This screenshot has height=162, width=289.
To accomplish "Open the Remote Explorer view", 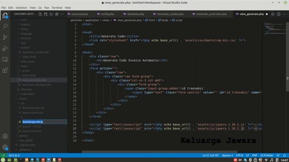I will (x=5, y=59).
